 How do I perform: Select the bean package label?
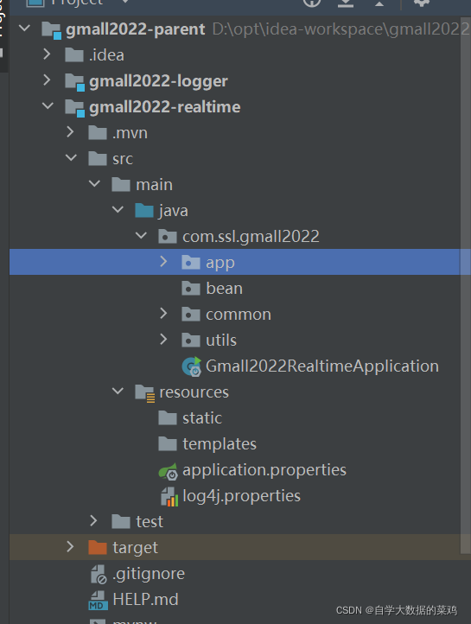click(x=225, y=288)
